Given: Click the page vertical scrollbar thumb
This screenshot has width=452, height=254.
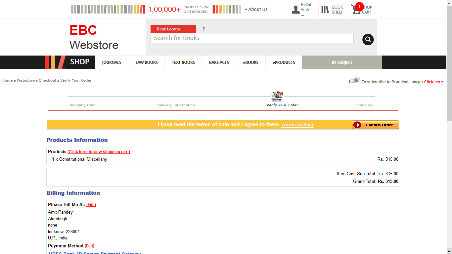Looking at the screenshot, I should 449,63.
